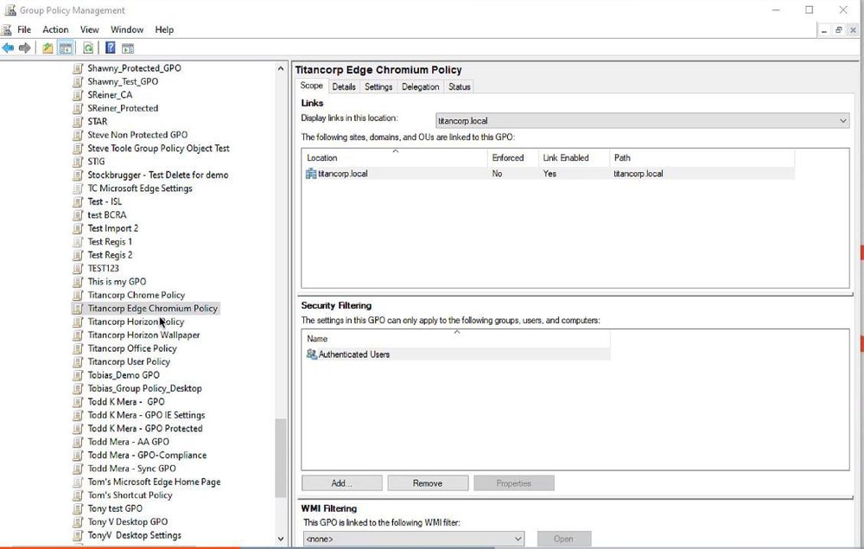Click domain icon beside titancorp.local link
The height and width of the screenshot is (549, 864).
pos(311,174)
